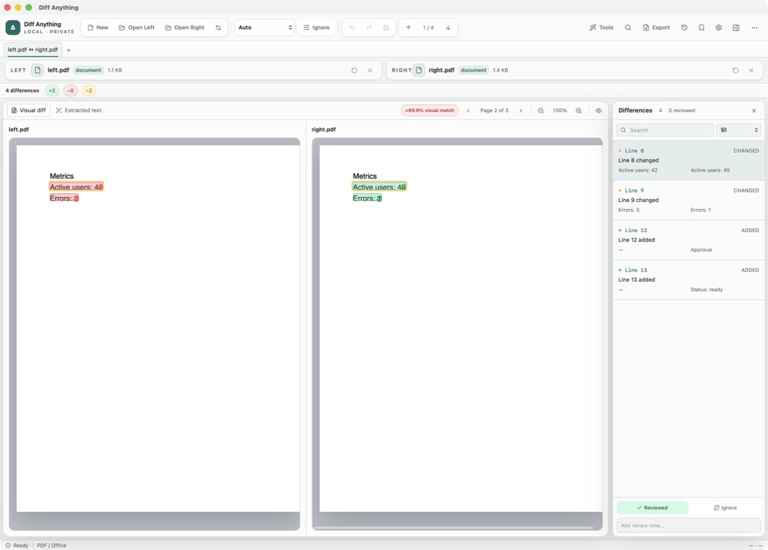Remove the right.pdf file
The height and width of the screenshot is (550, 768).
pyautogui.click(x=752, y=70)
